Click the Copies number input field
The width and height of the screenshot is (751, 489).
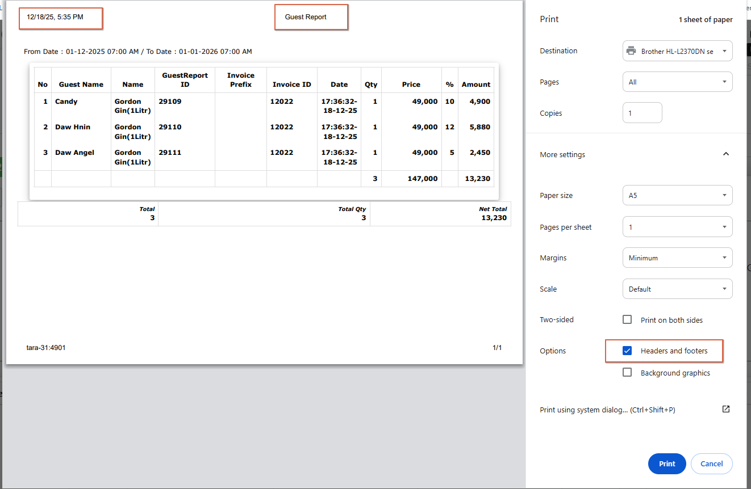tap(642, 112)
